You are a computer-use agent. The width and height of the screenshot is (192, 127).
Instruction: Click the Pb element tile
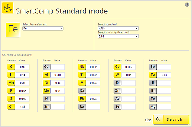[x=82, y=99]
